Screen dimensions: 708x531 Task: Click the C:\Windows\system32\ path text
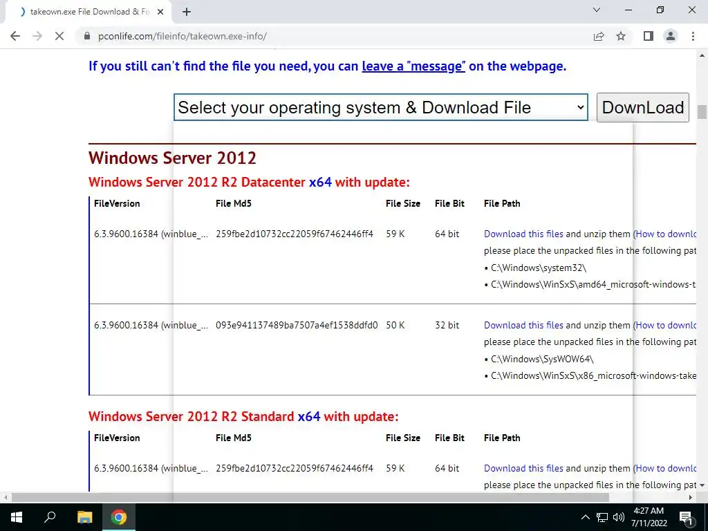[539, 268]
